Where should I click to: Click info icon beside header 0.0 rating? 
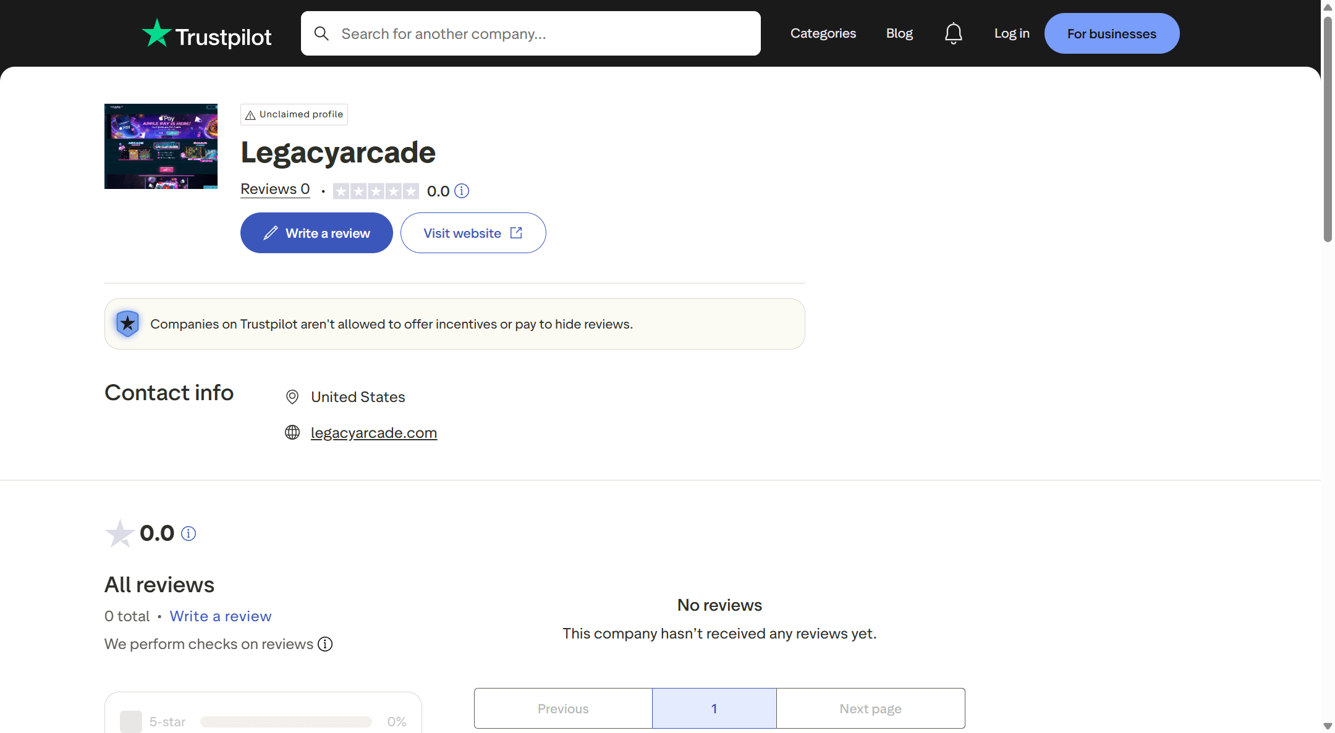tap(462, 191)
